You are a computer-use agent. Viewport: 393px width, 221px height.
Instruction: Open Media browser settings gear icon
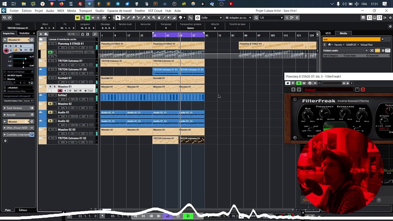(x=383, y=50)
